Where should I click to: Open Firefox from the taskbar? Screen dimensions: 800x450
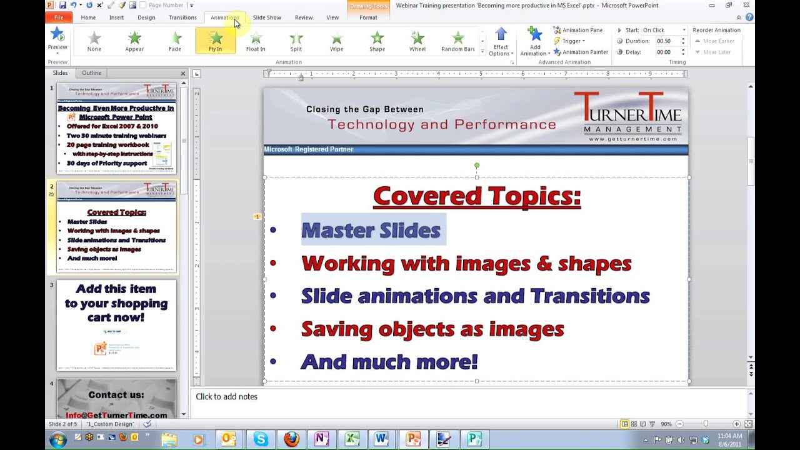click(291, 440)
